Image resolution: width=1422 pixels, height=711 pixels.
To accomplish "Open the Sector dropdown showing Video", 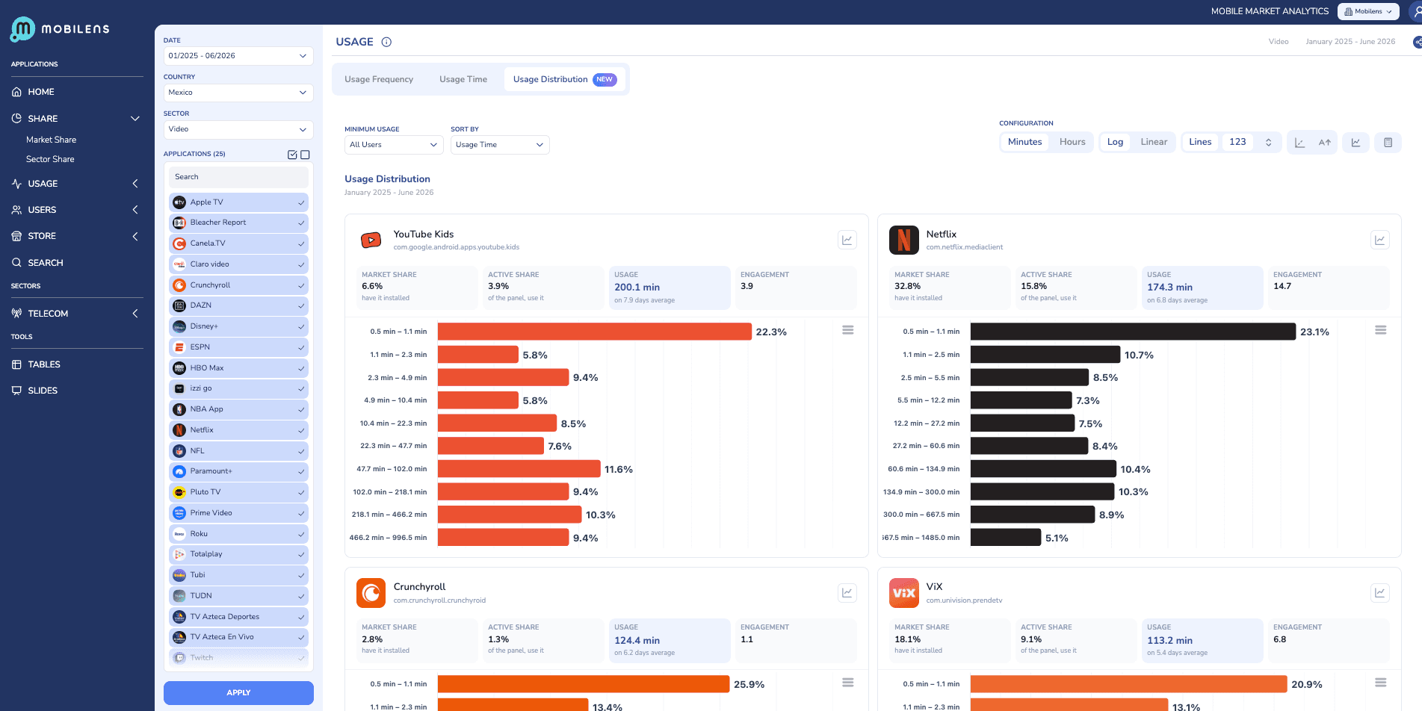I will (238, 129).
